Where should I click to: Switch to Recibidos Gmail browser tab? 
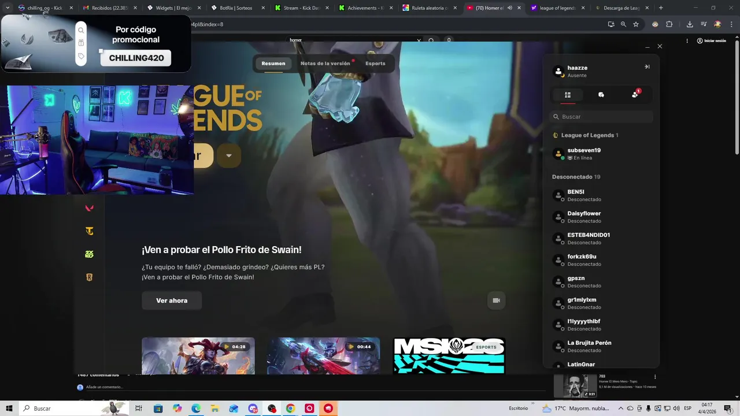point(109,8)
